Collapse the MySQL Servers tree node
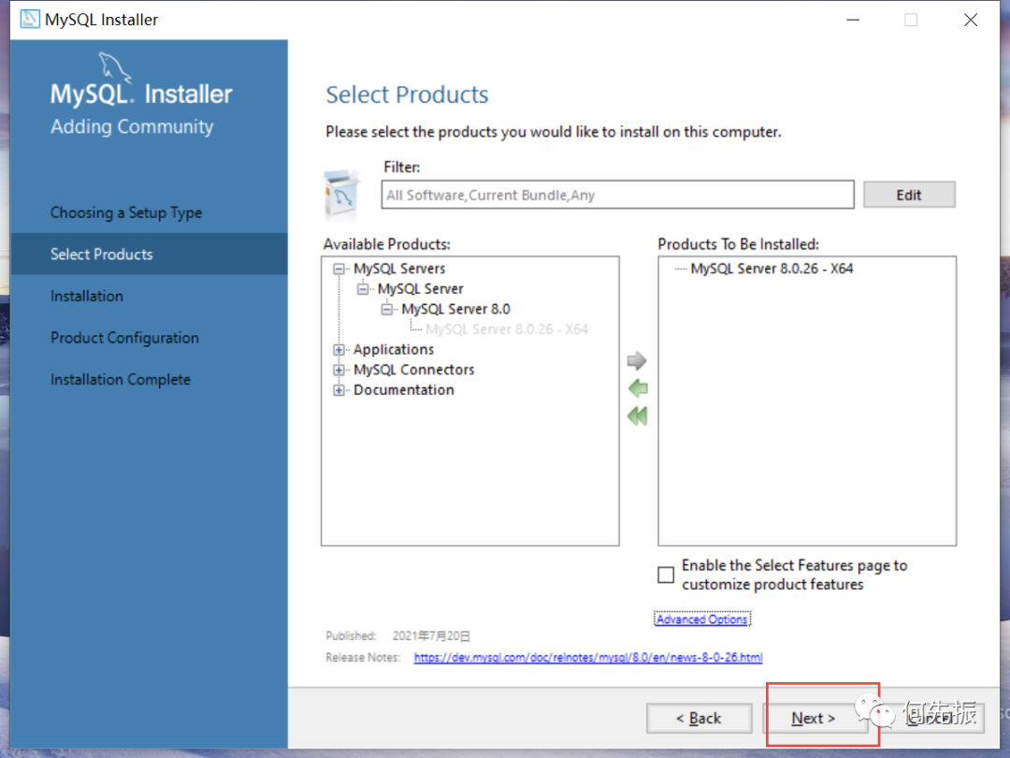1010x758 pixels. 339,269
